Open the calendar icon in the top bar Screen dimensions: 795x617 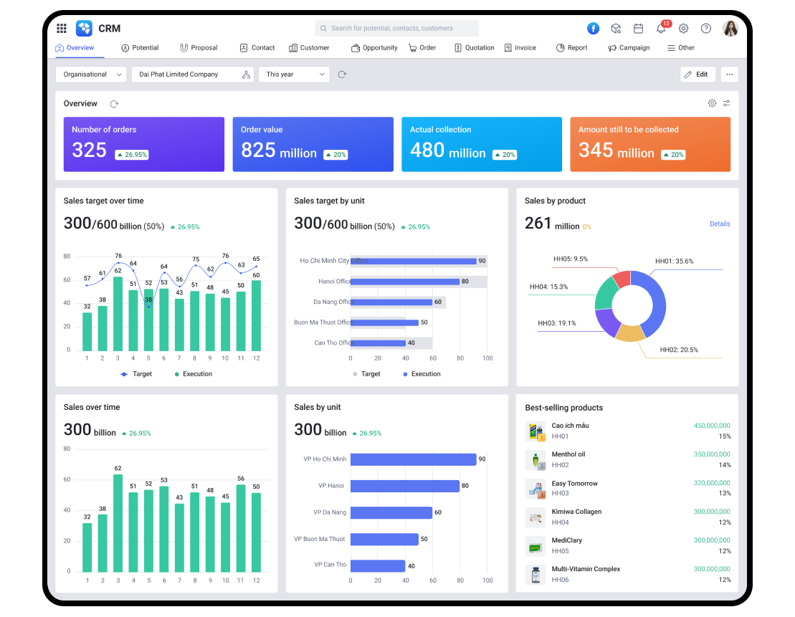pos(638,28)
